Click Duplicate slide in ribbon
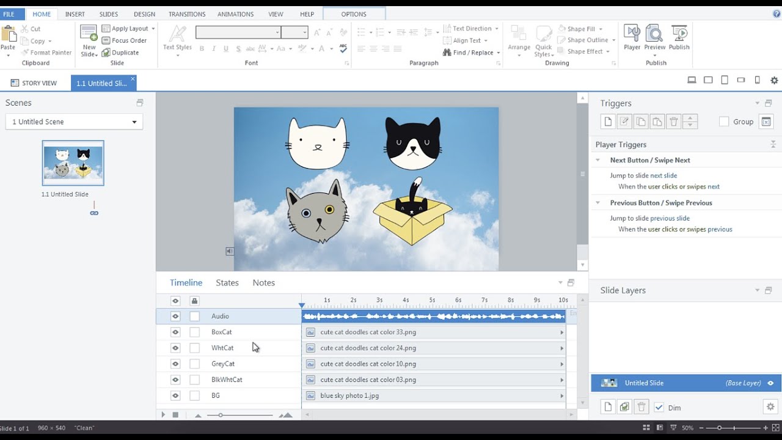The width and height of the screenshot is (782, 440). point(120,53)
